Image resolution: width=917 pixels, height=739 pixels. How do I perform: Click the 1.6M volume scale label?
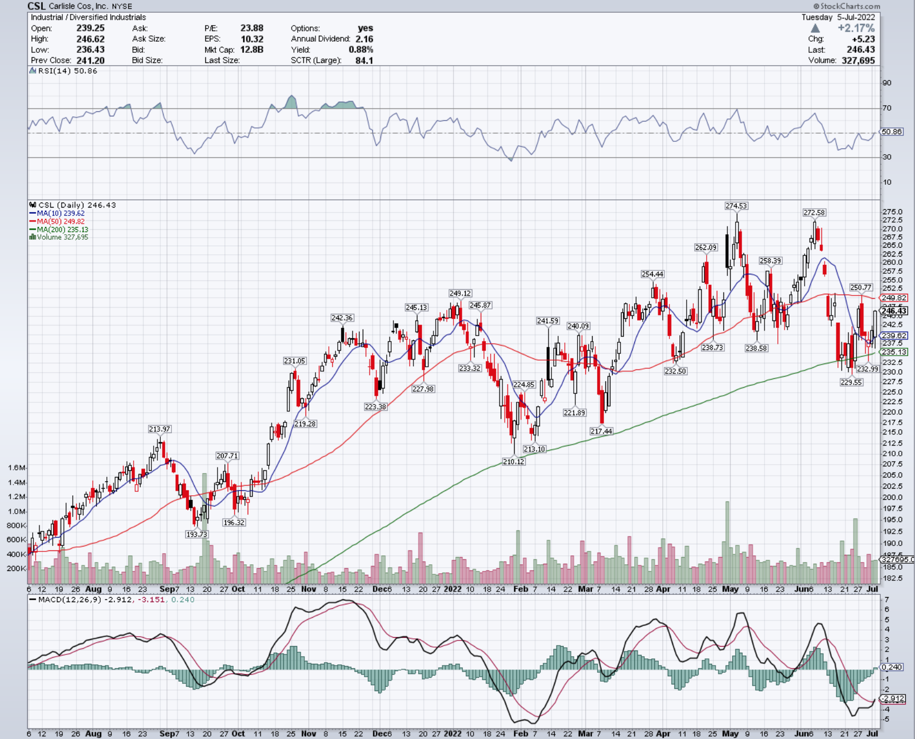[x=16, y=467]
